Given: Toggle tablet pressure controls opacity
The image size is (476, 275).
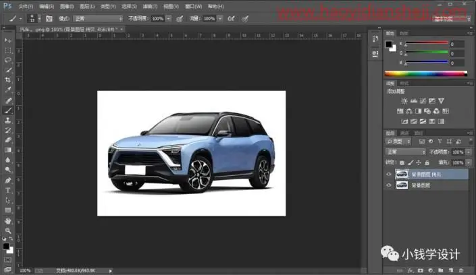Looking at the screenshot, I should click(180, 19).
